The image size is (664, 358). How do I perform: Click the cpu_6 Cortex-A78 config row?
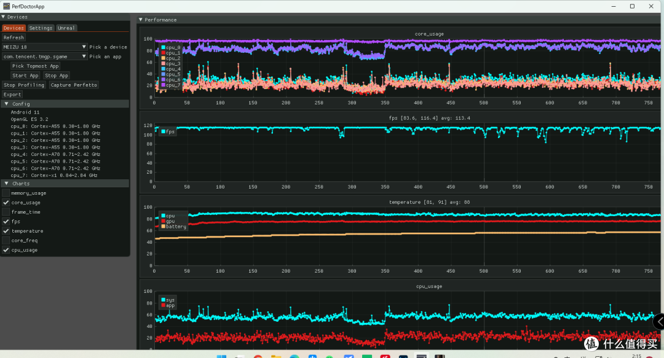(x=55, y=168)
